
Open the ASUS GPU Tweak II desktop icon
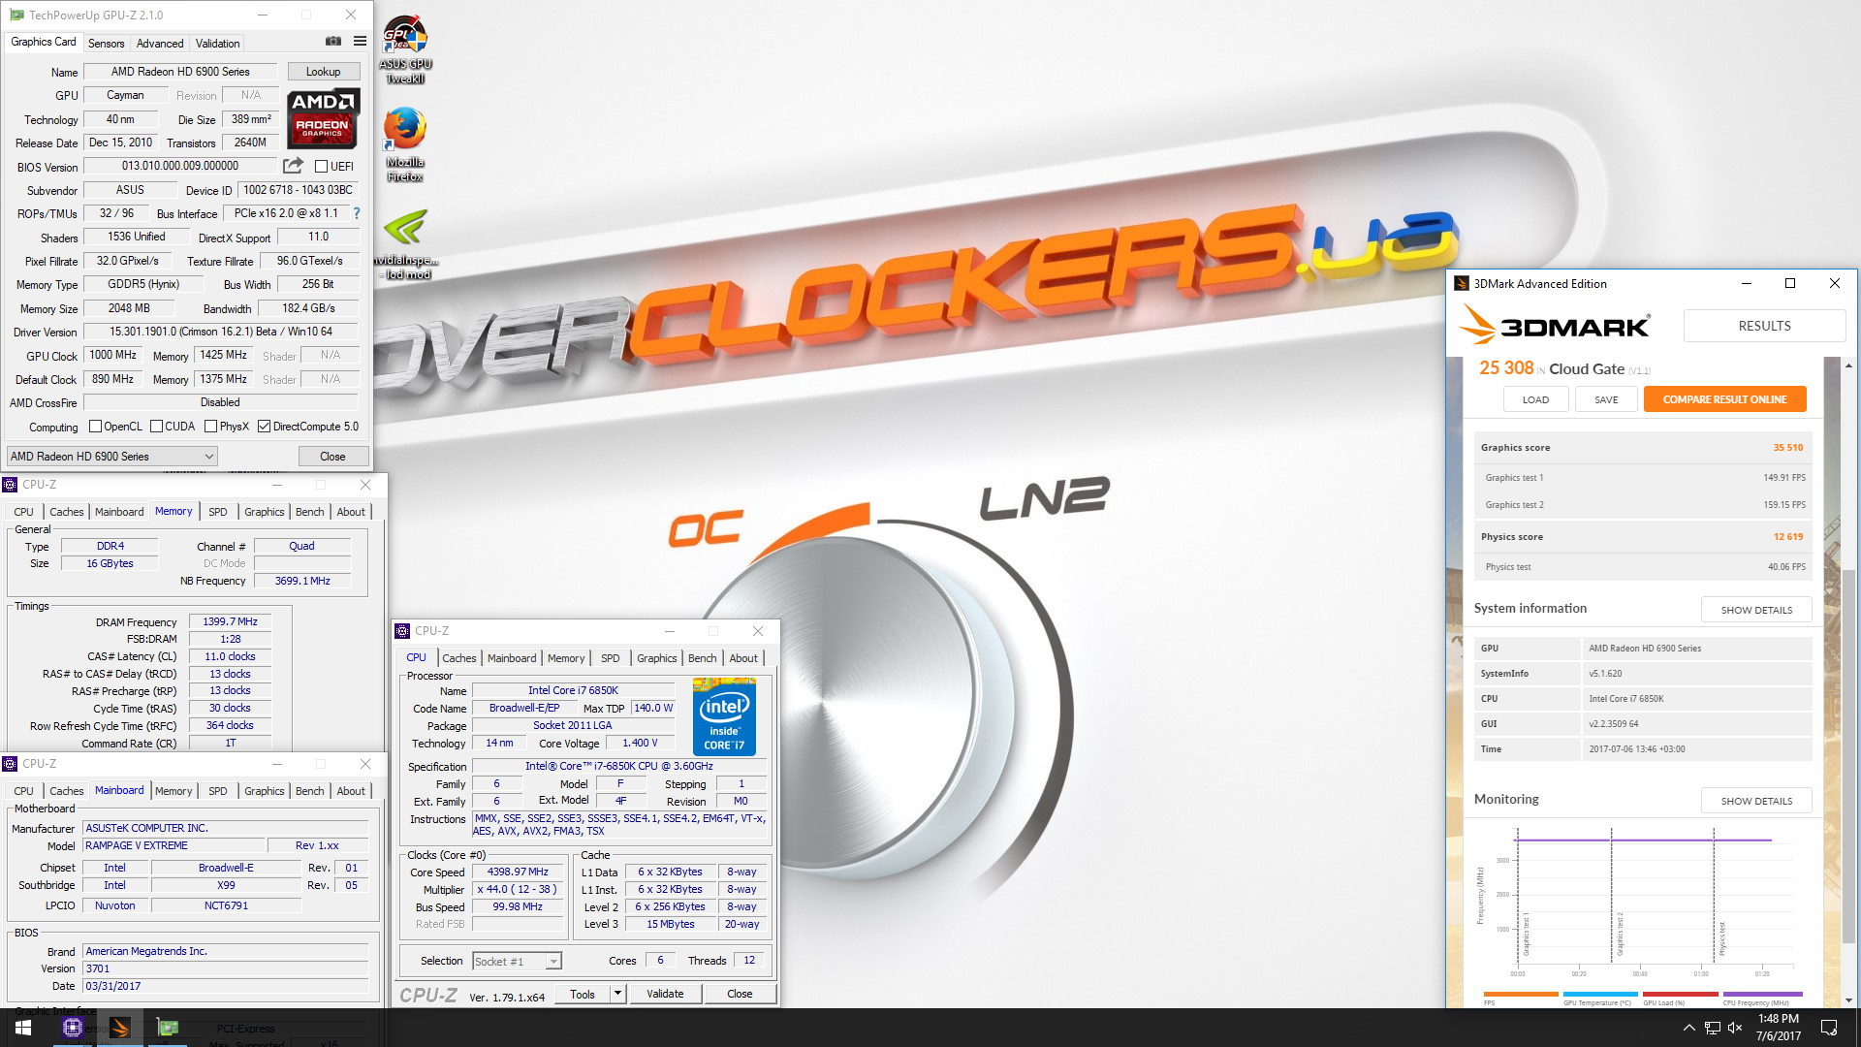405,48
